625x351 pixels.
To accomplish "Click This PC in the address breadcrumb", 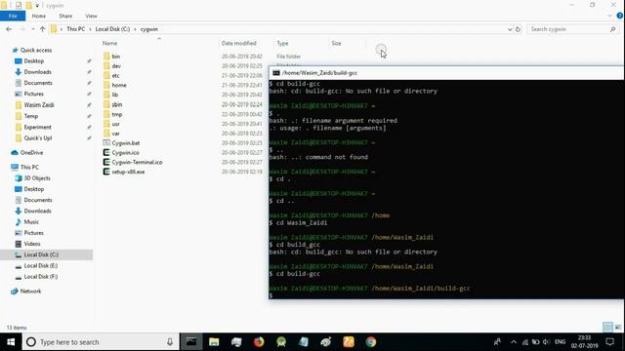I will pyautogui.click(x=76, y=29).
